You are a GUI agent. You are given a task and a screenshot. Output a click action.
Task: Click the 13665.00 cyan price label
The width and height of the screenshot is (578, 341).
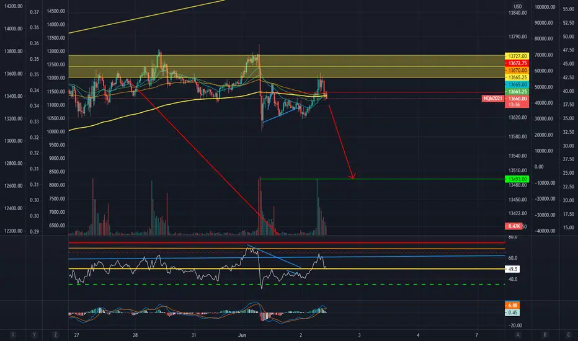coord(517,84)
